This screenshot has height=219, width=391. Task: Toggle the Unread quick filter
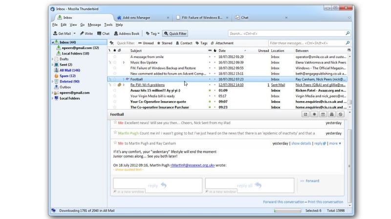(x=146, y=43)
